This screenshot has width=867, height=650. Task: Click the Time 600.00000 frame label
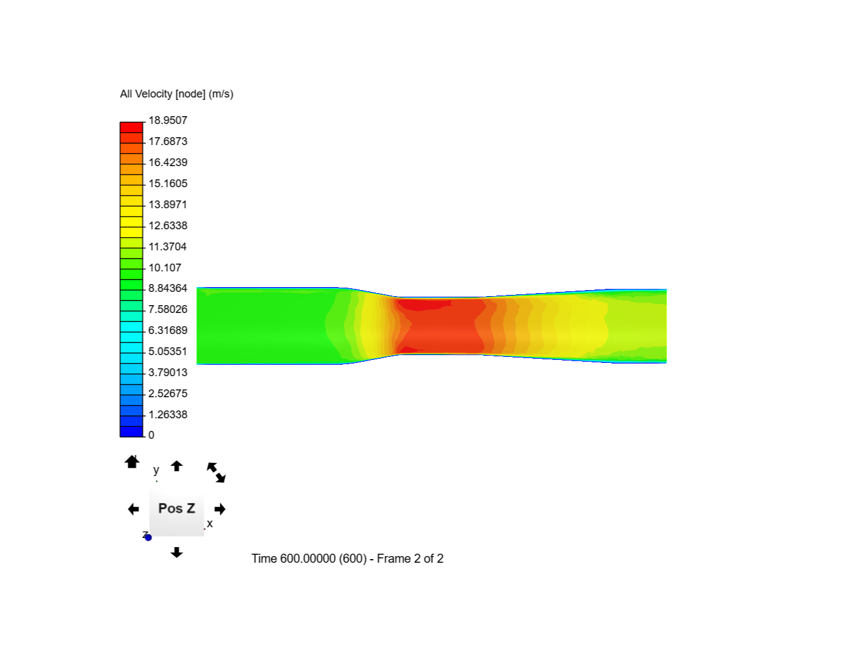(x=347, y=559)
